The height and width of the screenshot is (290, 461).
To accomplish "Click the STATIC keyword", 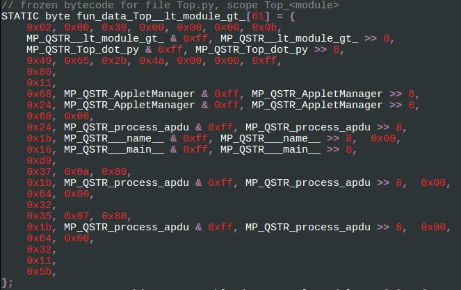I will coord(20,16).
